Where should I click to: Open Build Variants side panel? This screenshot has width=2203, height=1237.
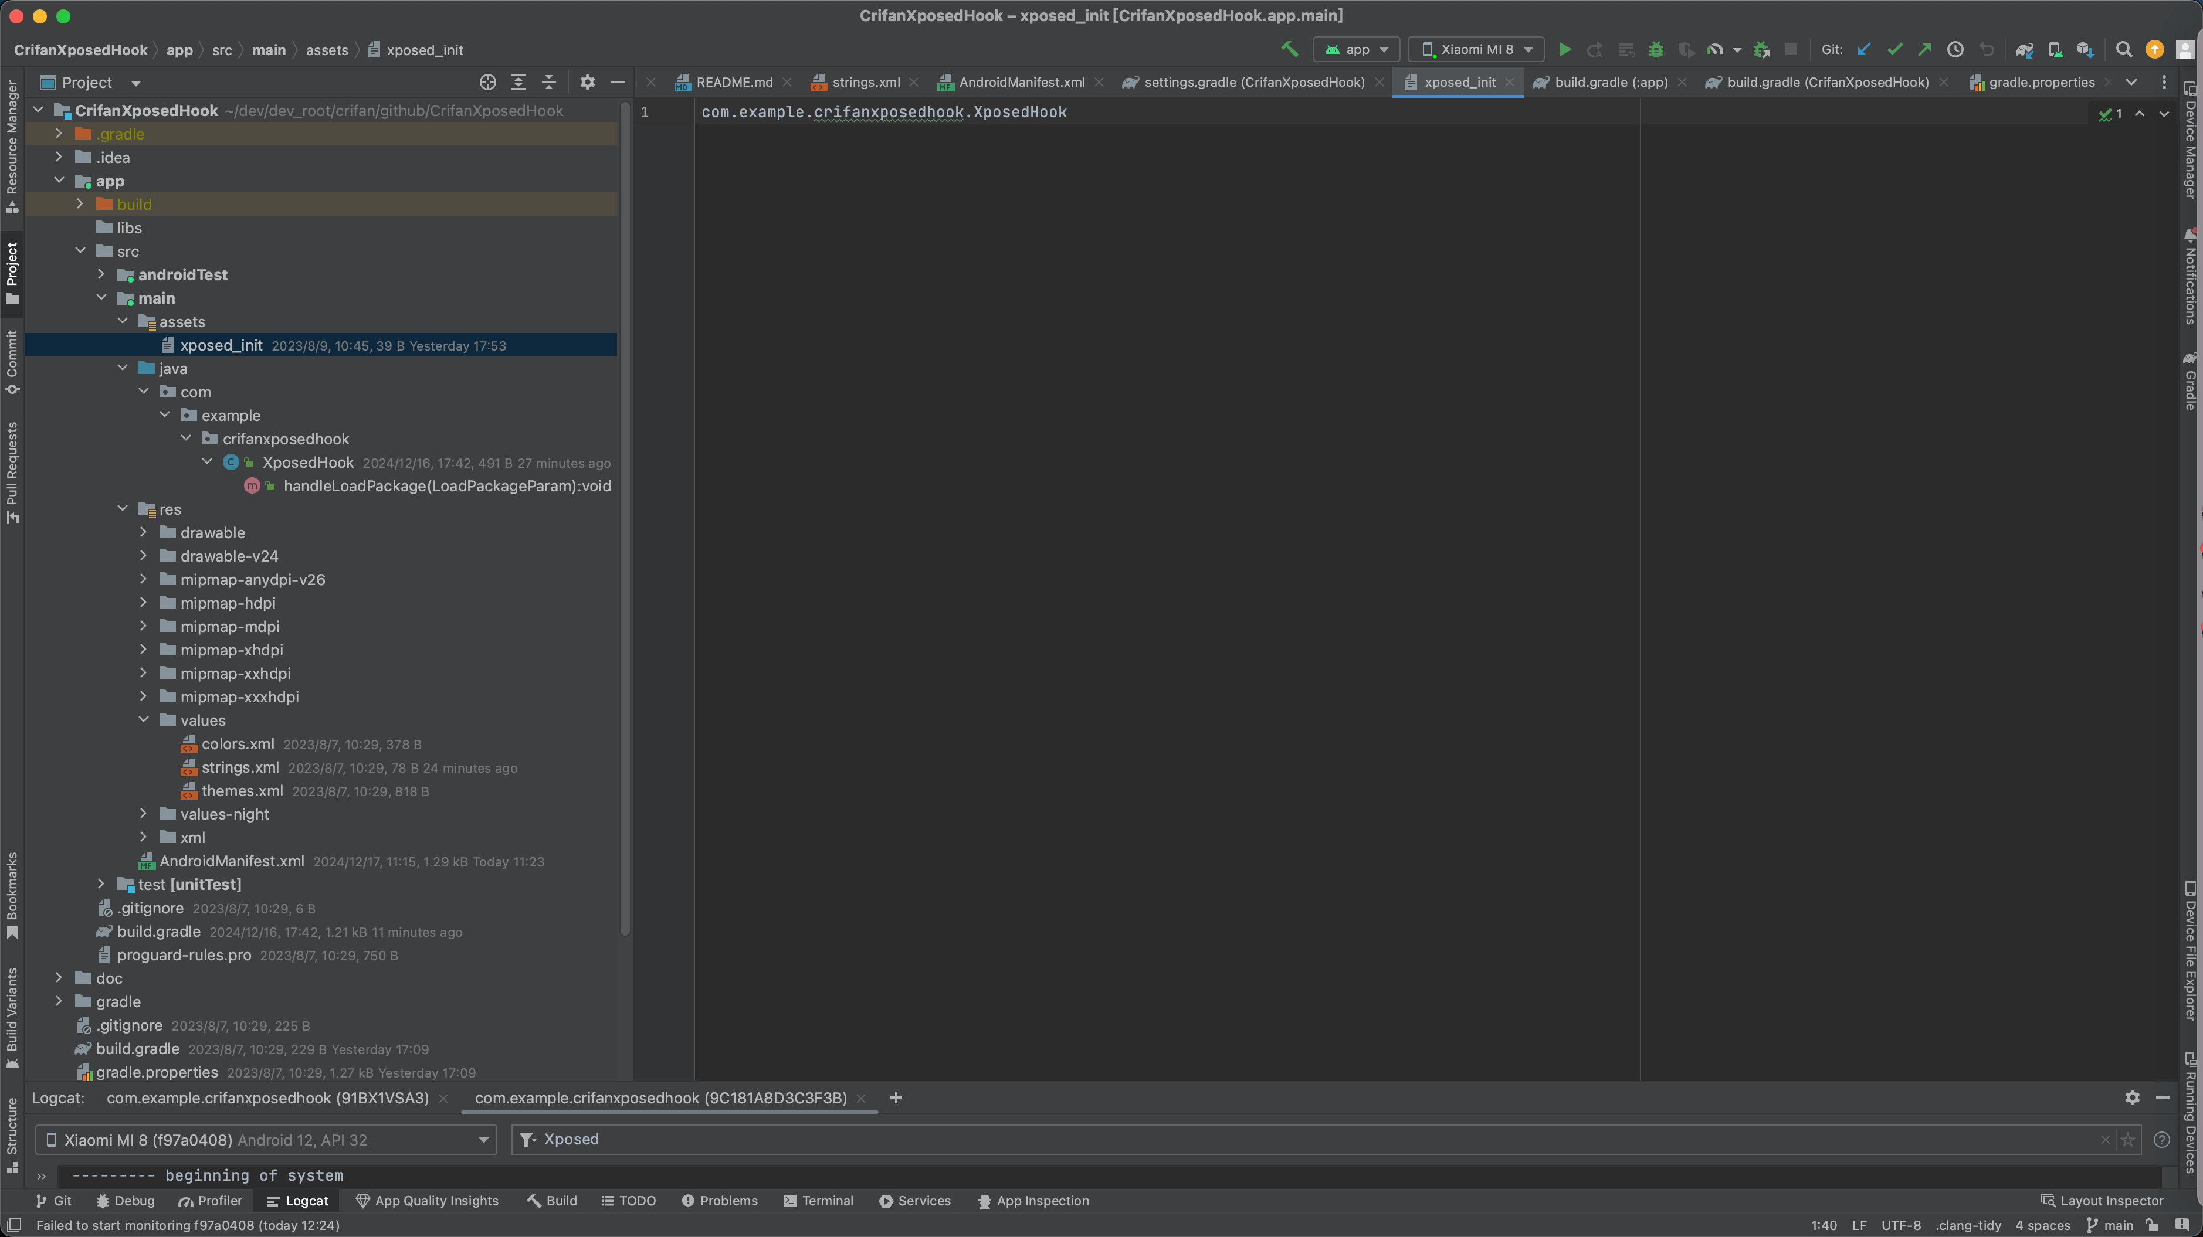point(12,1017)
